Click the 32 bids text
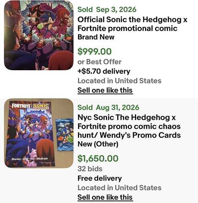The height and width of the screenshot is (203, 198). 90,169
